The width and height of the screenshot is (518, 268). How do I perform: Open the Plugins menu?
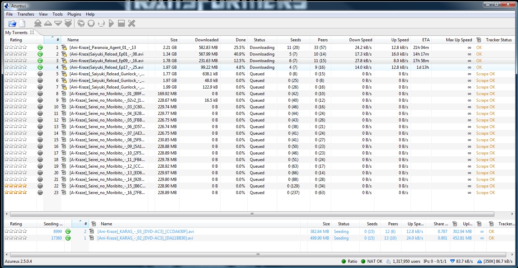(x=74, y=14)
